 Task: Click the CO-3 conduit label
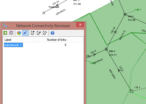121,69
